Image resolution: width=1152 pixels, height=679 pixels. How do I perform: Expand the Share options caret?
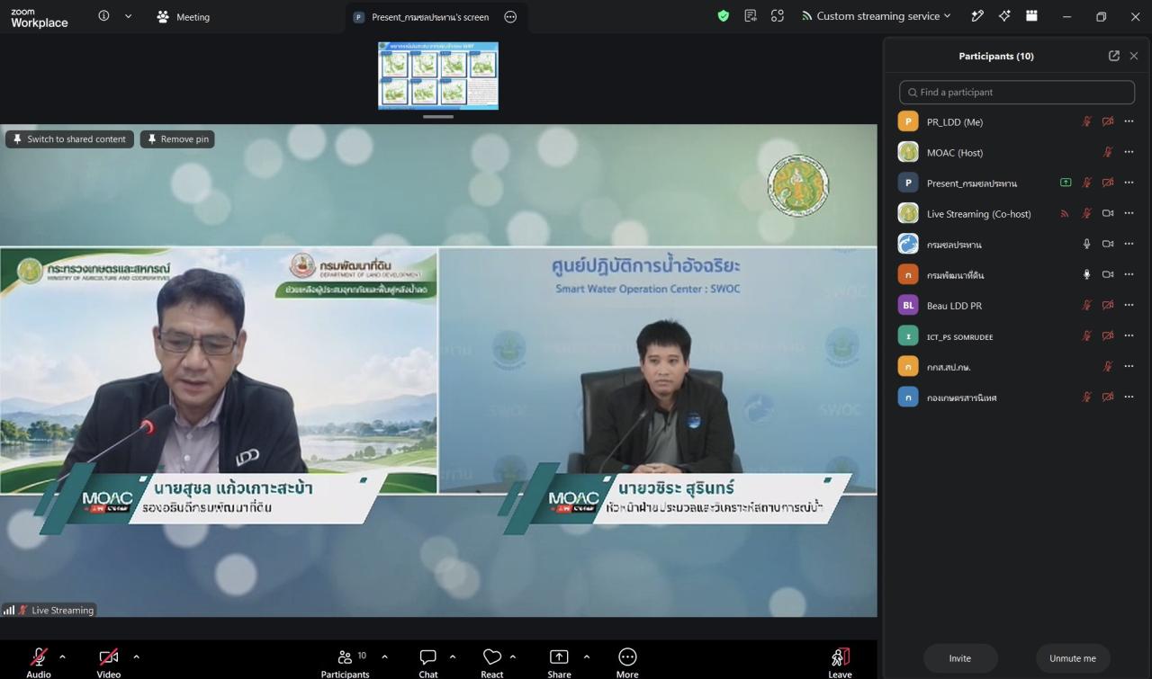click(587, 657)
